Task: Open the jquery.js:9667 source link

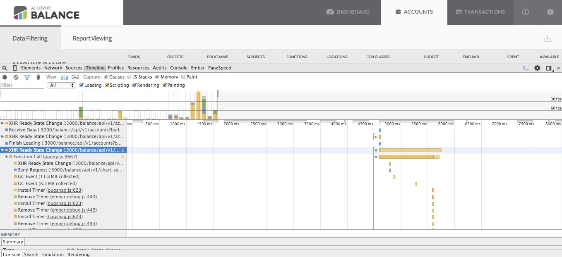Action: point(60,157)
